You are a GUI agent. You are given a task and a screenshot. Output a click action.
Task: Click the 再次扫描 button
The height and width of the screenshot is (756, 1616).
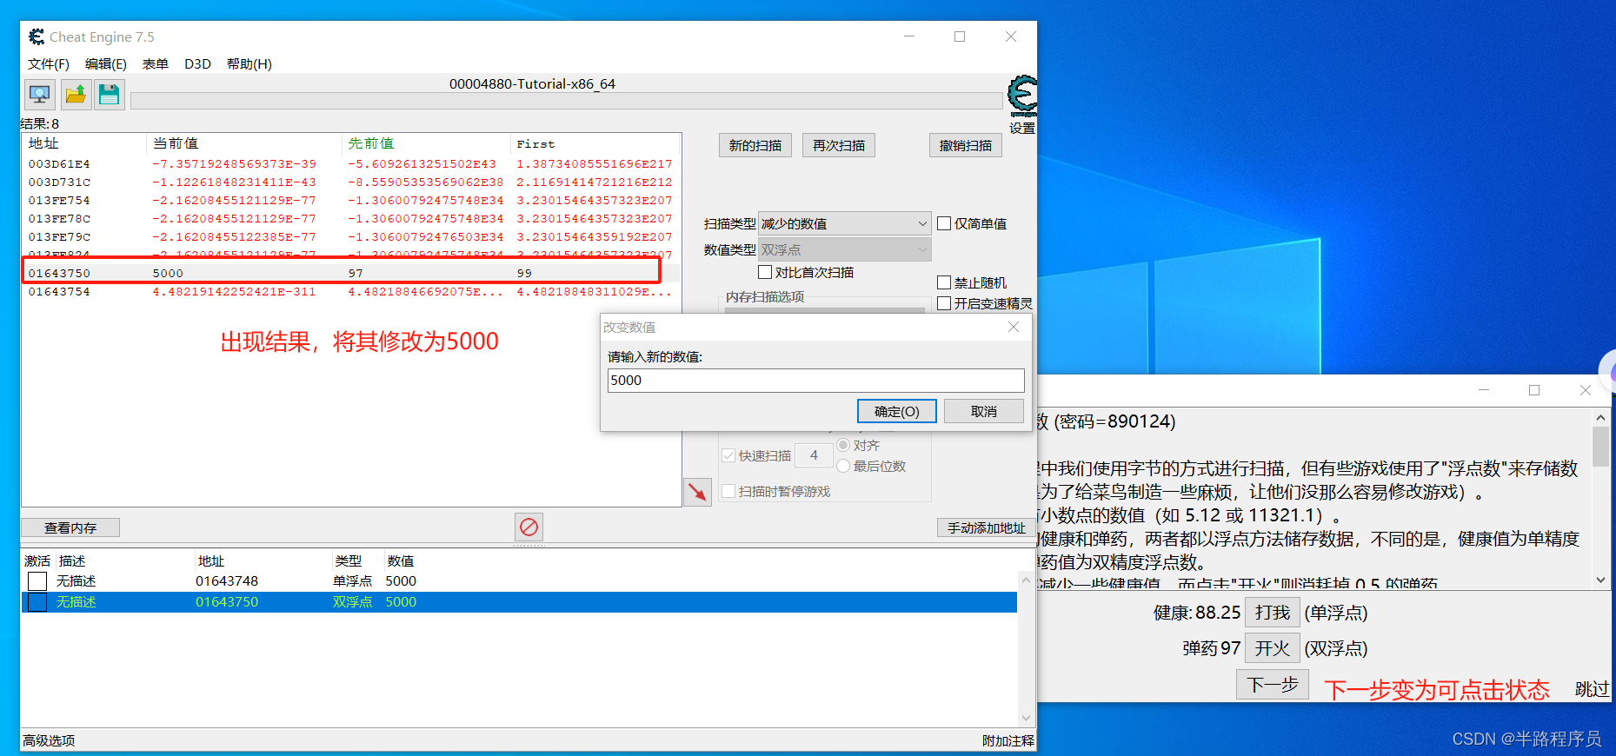(839, 145)
